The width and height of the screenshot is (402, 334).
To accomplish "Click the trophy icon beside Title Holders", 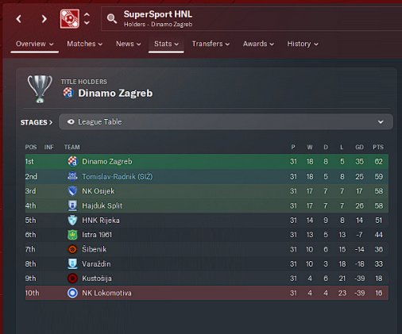I will coord(40,89).
